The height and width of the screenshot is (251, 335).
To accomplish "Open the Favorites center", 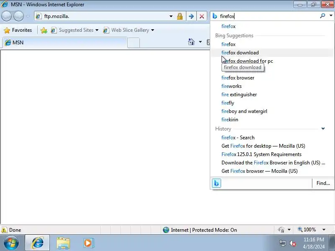I will [x=18, y=30].
